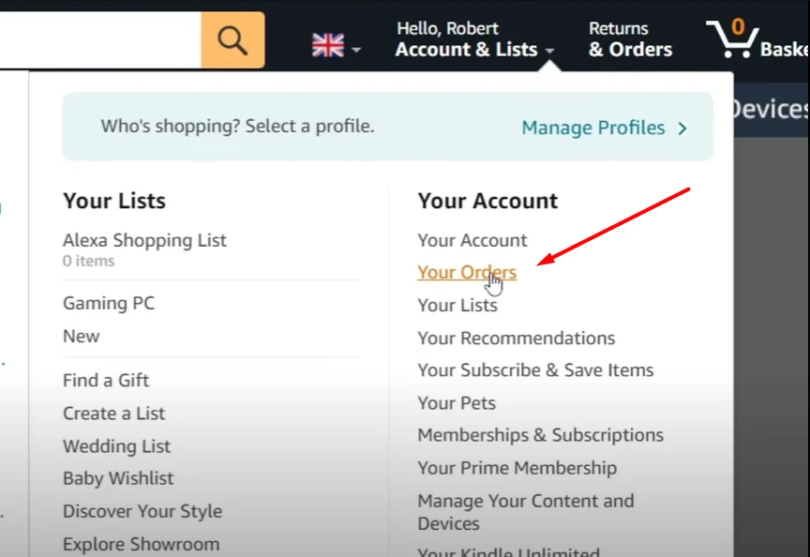The width and height of the screenshot is (810, 557).
Task: Open Memberships & Subscriptions
Action: point(540,435)
